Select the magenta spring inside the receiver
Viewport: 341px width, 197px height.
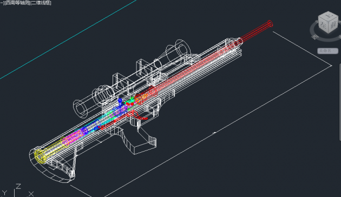coord(73,138)
